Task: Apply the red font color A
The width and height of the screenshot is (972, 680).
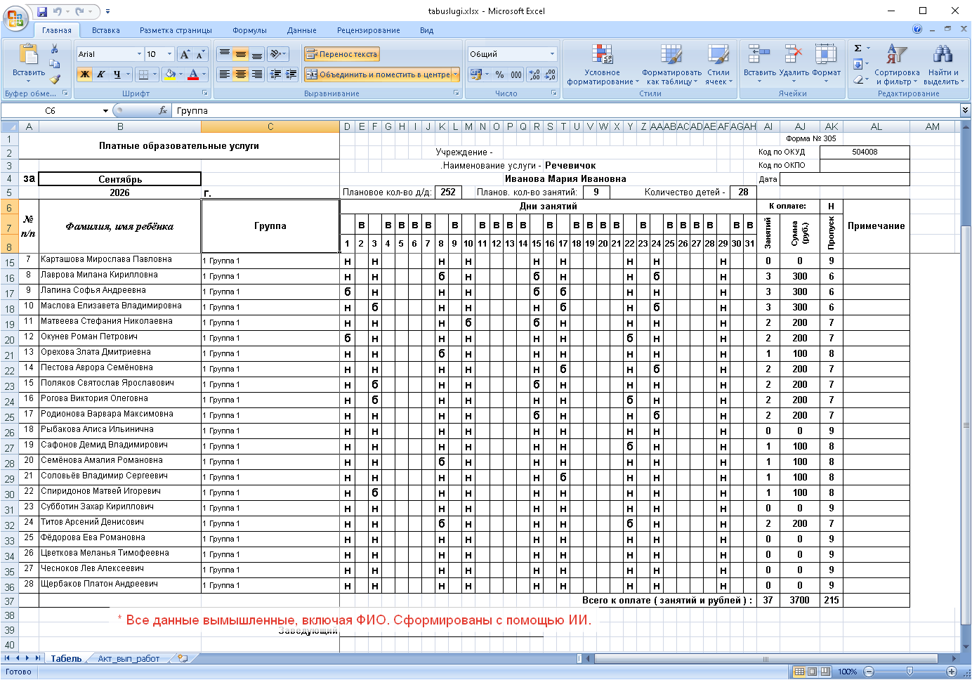Action: point(193,74)
